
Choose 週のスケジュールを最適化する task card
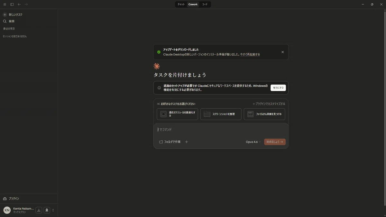177,114
